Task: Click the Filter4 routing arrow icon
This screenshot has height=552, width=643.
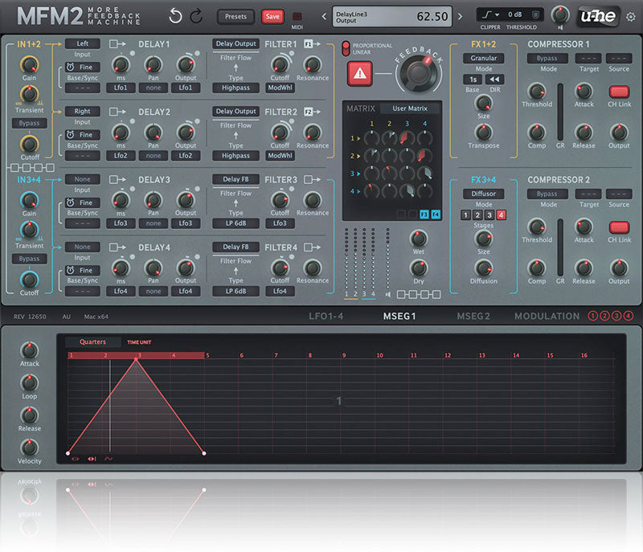Action: click(x=312, y=247)
